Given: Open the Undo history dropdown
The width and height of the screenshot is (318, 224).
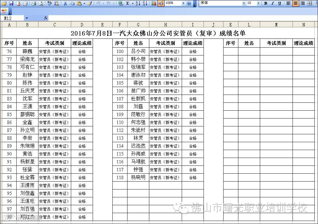Looking at the screenshot, I should tap(103, 3).
